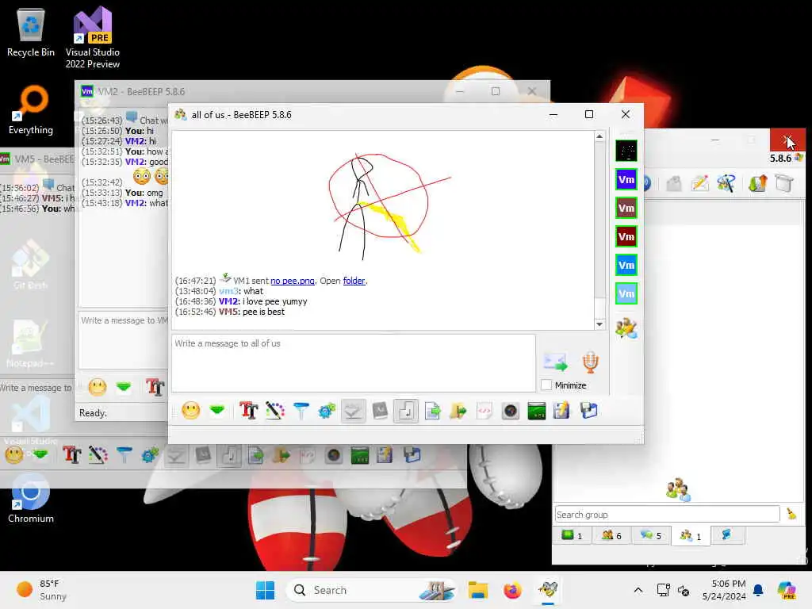Click send file icon in all of us toolbar
812x609 pixels.
click(x=432, y=412)
